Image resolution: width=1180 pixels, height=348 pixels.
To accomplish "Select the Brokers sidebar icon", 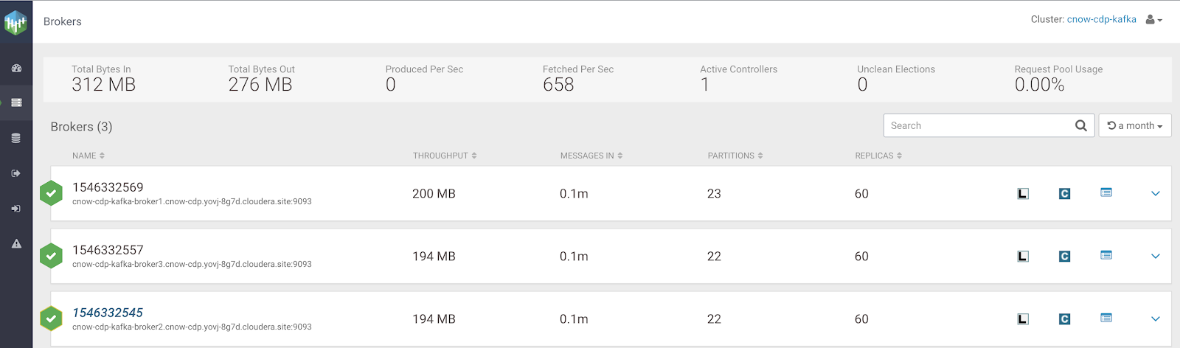I will (x=16, y=102).
